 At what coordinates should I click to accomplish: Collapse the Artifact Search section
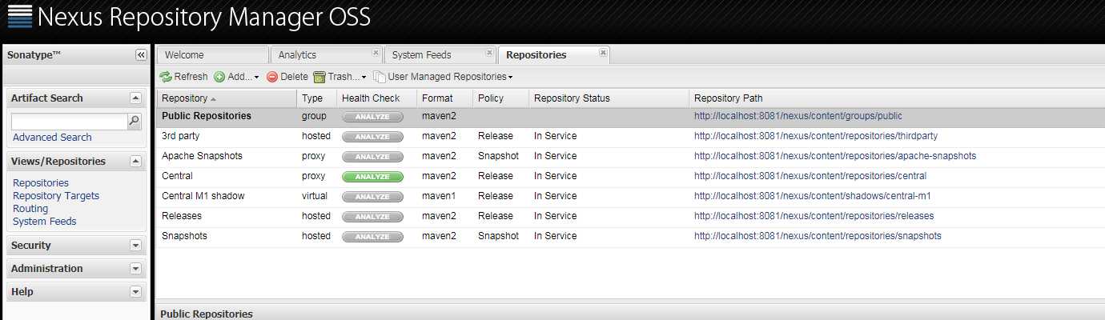[x=135, y=98]
